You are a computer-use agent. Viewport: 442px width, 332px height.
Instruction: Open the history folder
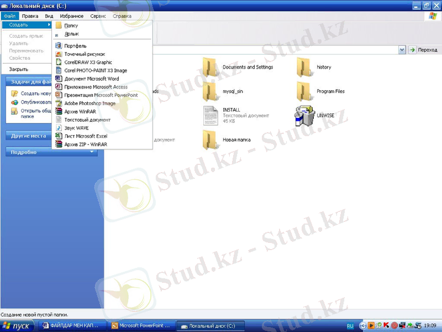click(304, 67)
